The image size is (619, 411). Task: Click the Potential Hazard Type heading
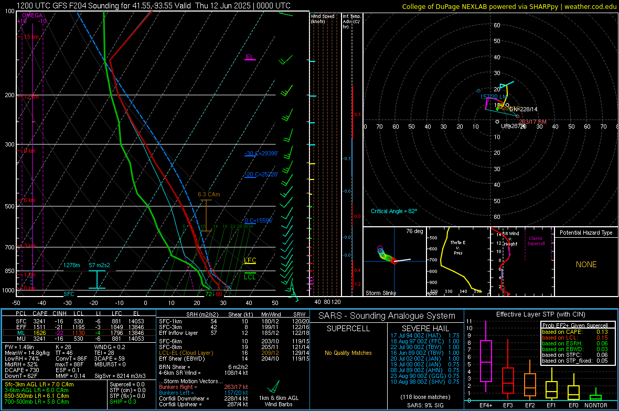click(586, 233)
